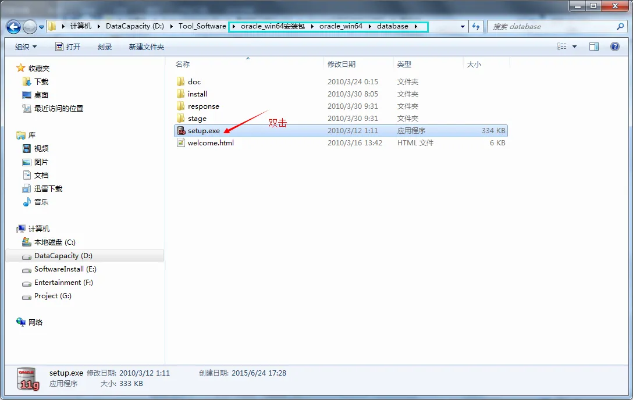This screenshot has height=400, width=633.
Task: Select database breadcrumb segment
Action: tap(392, 26)
